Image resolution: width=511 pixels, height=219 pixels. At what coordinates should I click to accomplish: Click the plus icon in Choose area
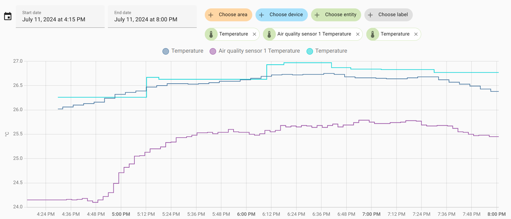211,15
